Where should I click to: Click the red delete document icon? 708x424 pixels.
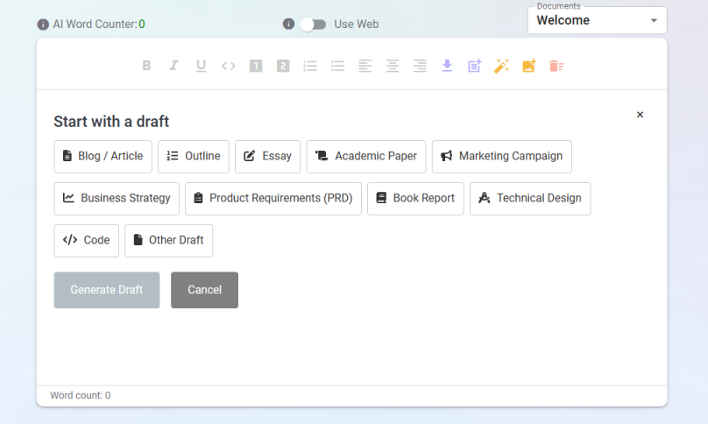tap(556, 66)
